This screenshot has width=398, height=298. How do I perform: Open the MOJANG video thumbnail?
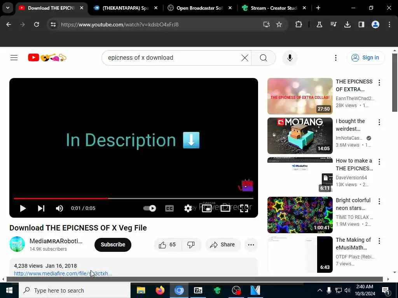tap(300, 136)
